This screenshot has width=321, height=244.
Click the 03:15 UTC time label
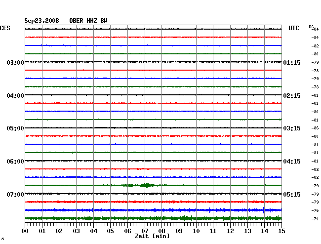tap(292, 128)
